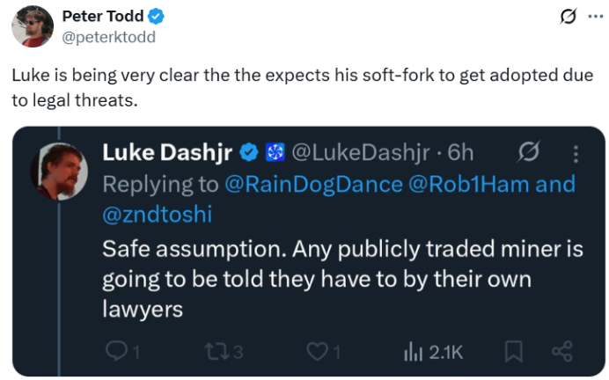Open the @Rob1Ham mention link
Viewport: 609px width, 380px height.
[x=469, y=184]
